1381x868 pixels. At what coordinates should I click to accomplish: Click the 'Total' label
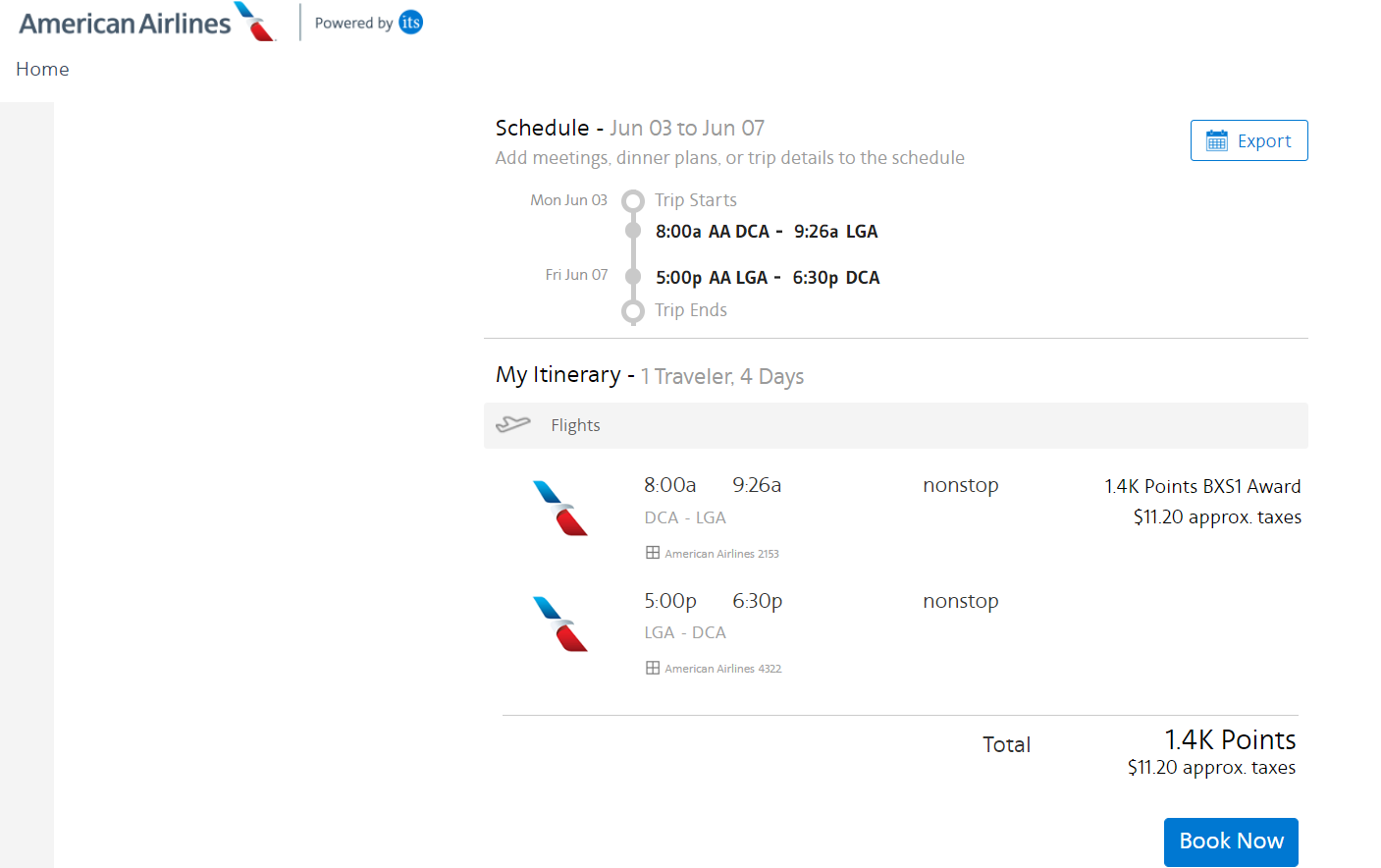(x=1007, y=744)
